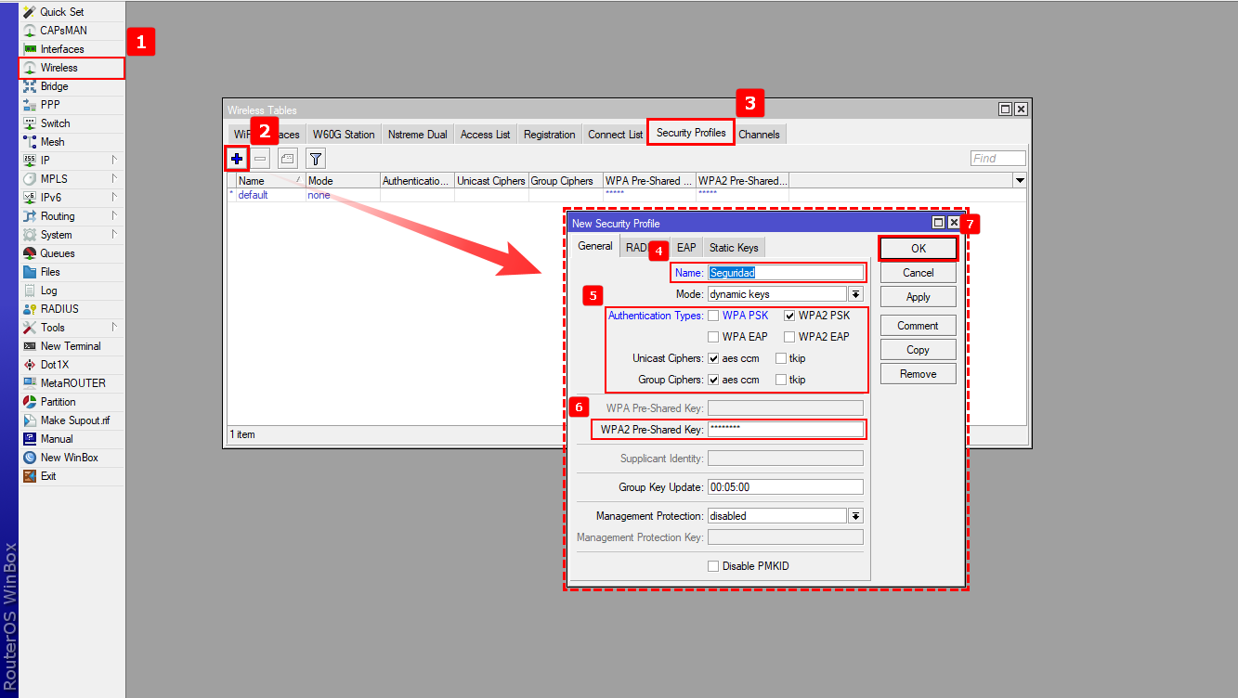This screenshot has width=1238, height=698.
Task: Click the Apply button
Action: (918, 297)
